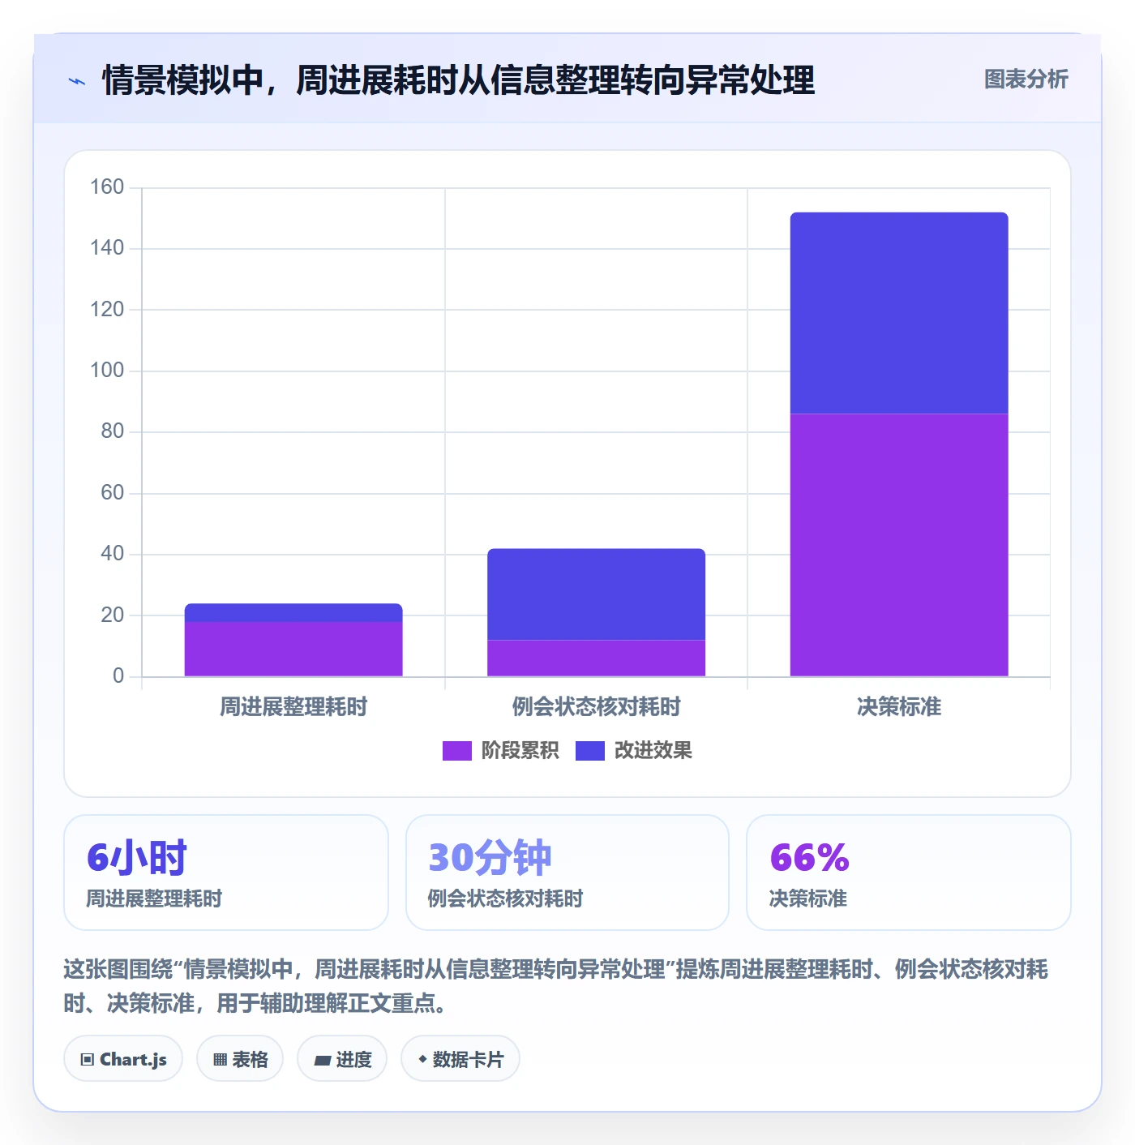Viewport: 1135px width, 1145px height.
Task: Click the description paragraph starting with 这张图围绕
Action: (556, 986)
